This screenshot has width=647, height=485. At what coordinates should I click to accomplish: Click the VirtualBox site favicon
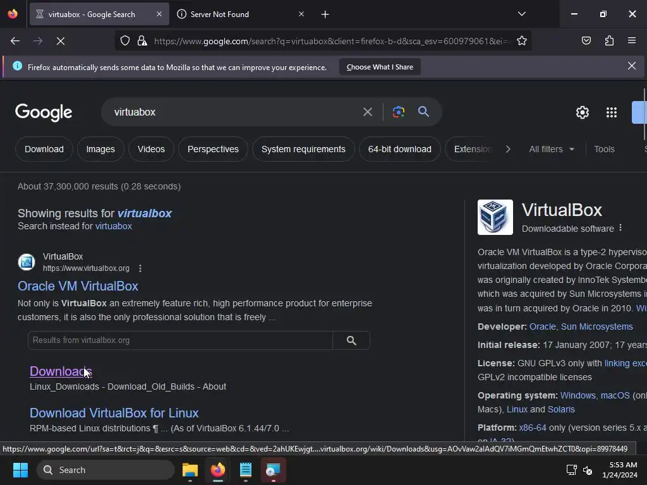[27, 262]
